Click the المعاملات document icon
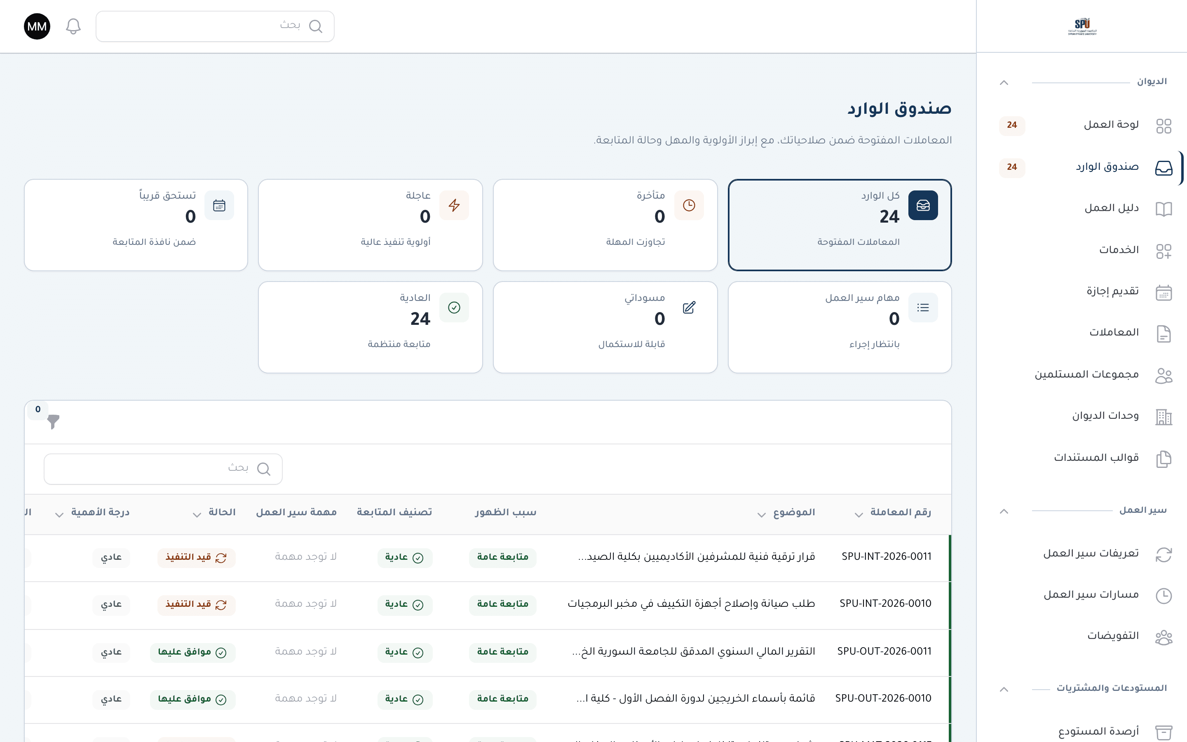 click(1164, 334)
